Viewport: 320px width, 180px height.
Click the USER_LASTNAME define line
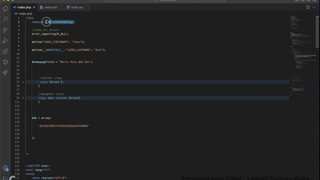68,50
